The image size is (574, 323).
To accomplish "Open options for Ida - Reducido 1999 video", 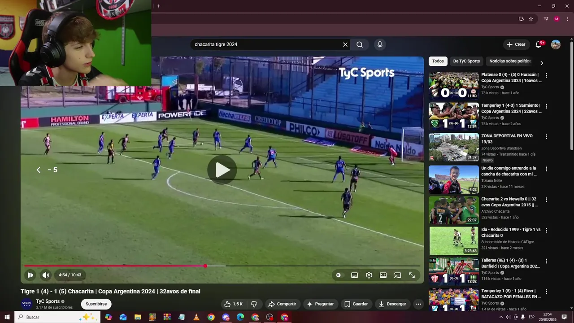I will pyautogui.click(x=546, y=231).
